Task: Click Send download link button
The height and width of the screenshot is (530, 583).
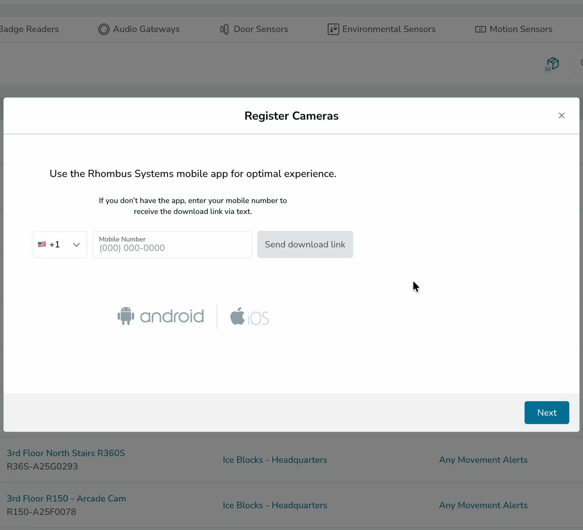Action: pyautogui.click(x=305, y=245)
